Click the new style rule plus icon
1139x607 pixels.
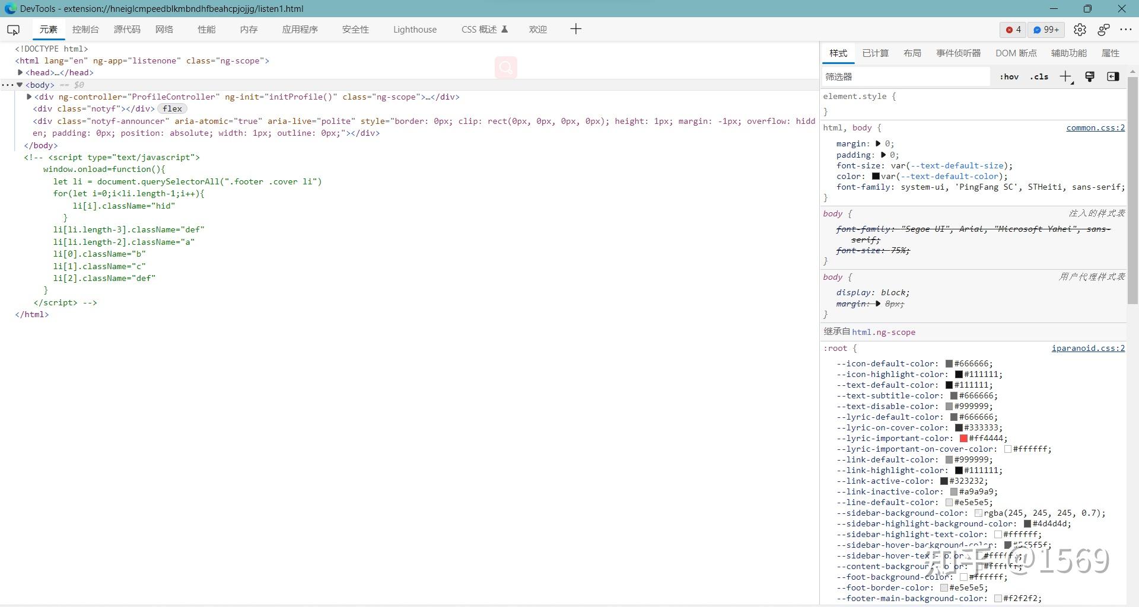click(1065, 76)
